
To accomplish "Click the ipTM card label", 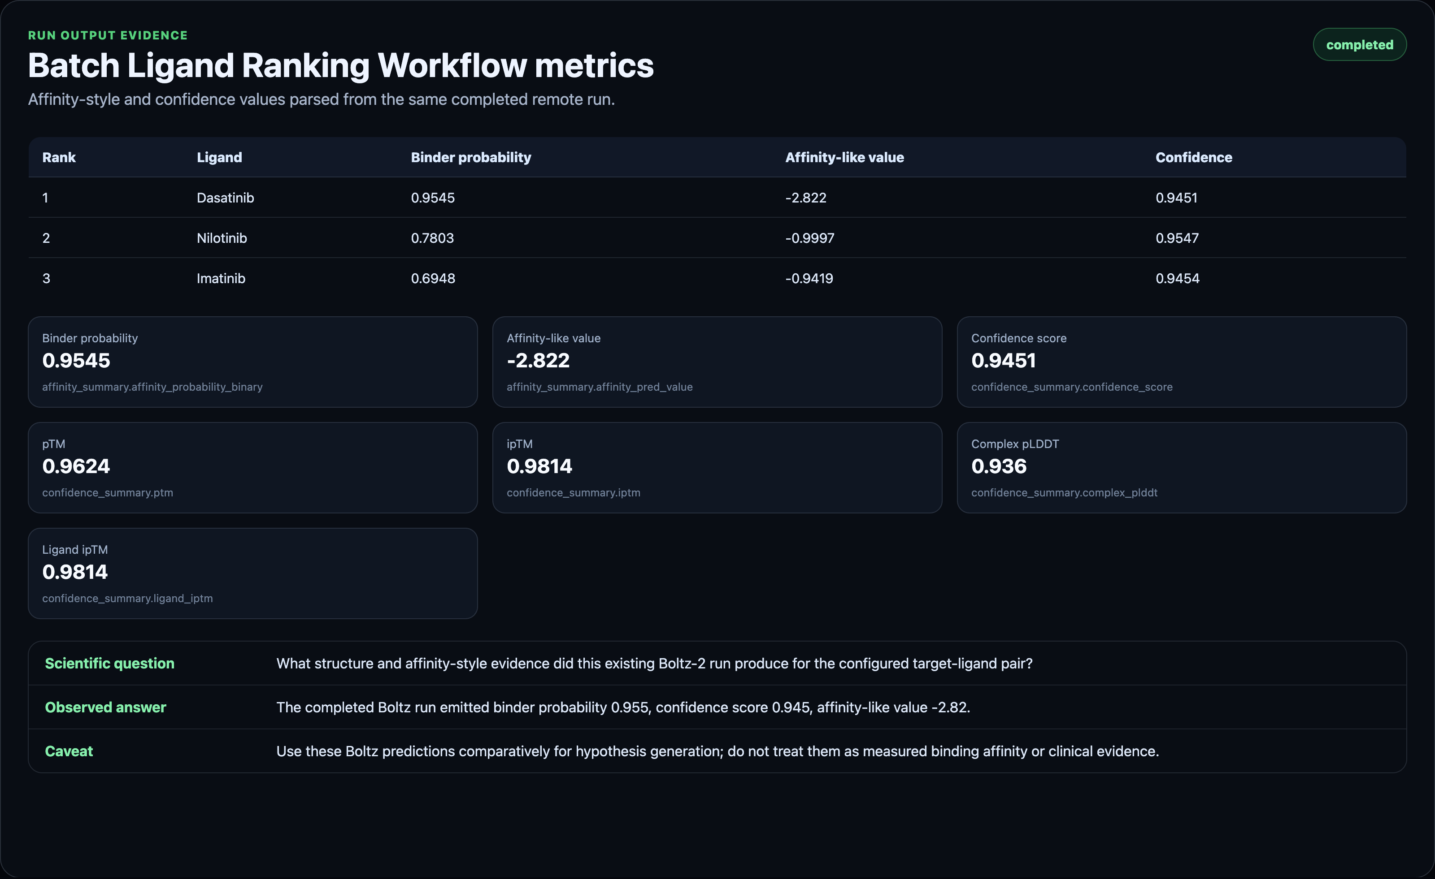I will coord(519,444).
